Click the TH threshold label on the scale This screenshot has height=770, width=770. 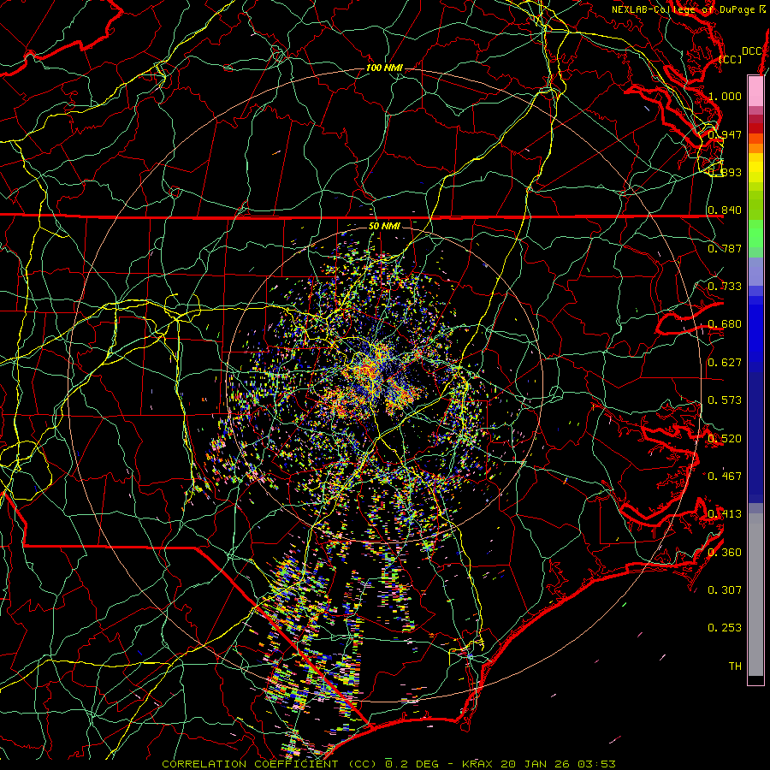click(735, 666)
